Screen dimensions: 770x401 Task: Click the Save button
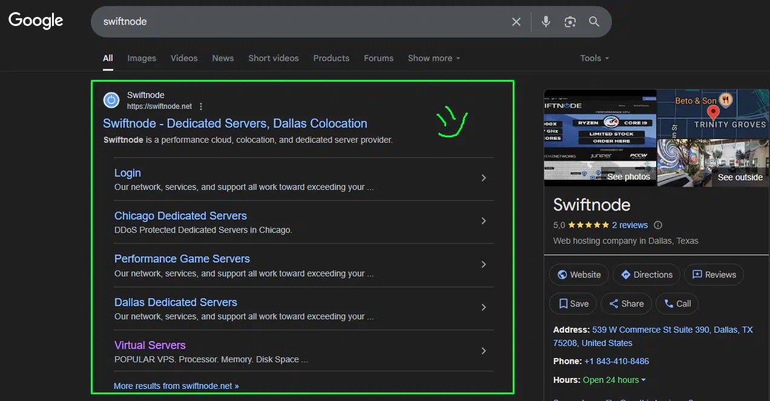tap(573, 304)
